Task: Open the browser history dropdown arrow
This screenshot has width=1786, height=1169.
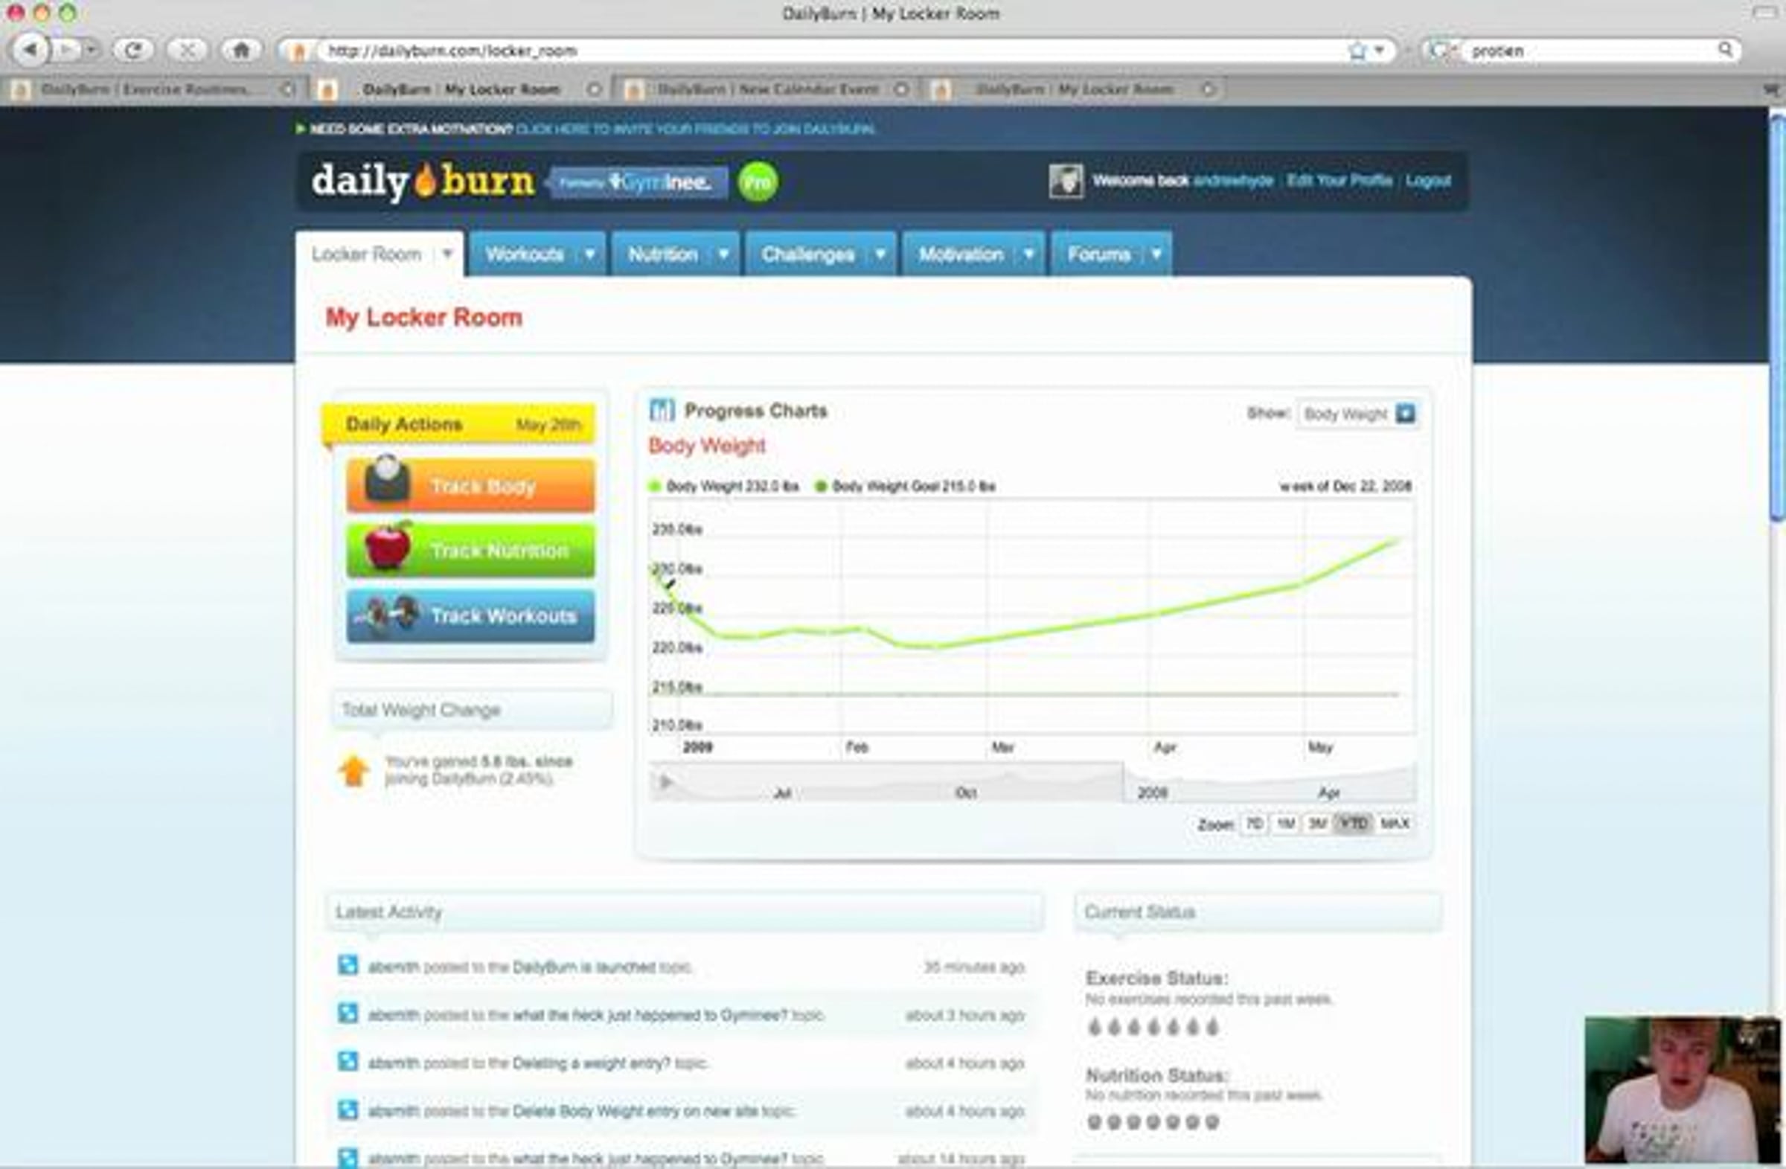Action: 91,51
